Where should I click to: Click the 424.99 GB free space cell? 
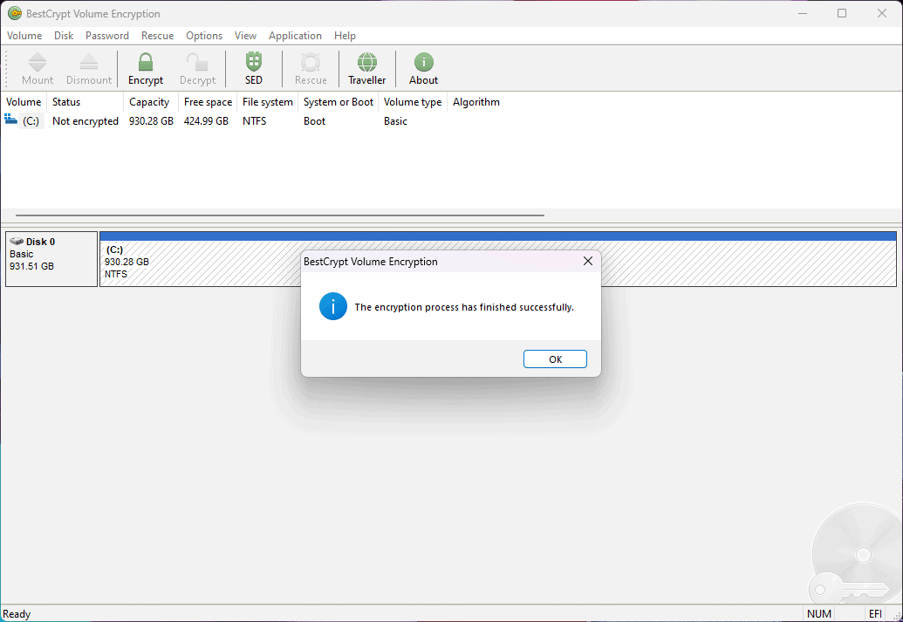(206, 121)
